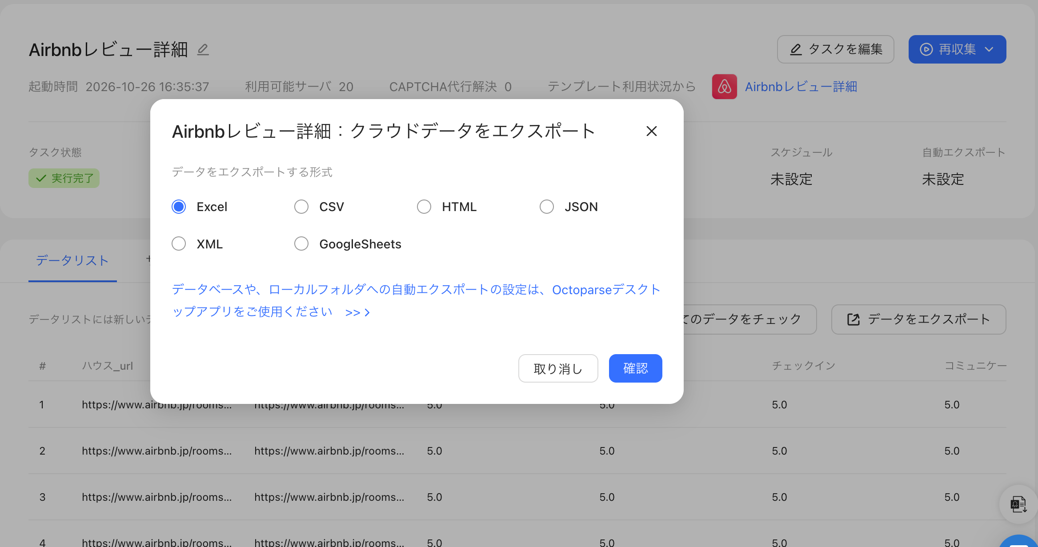The height and width of the screenshot is (547, 1038).
Task: Click the Airbnb template logo icon
Action: click(x=724, y=87)
